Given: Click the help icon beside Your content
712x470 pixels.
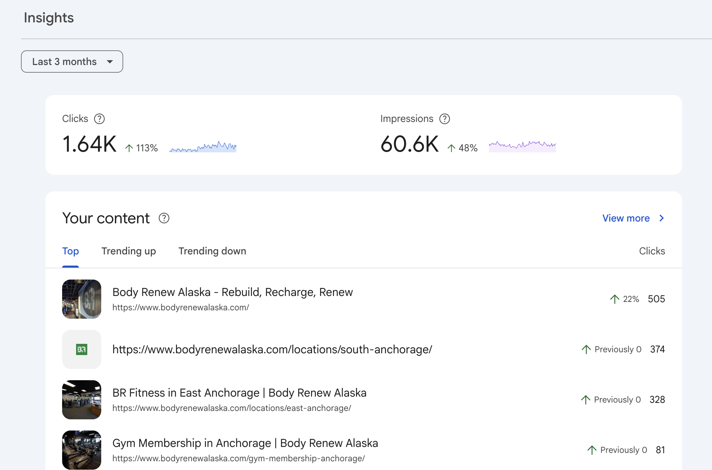Looking at the screenshot, I should pyautogui.click(x=164, y=218).
